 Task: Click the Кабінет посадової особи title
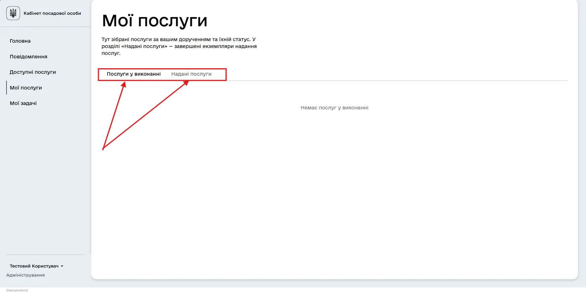52,13
